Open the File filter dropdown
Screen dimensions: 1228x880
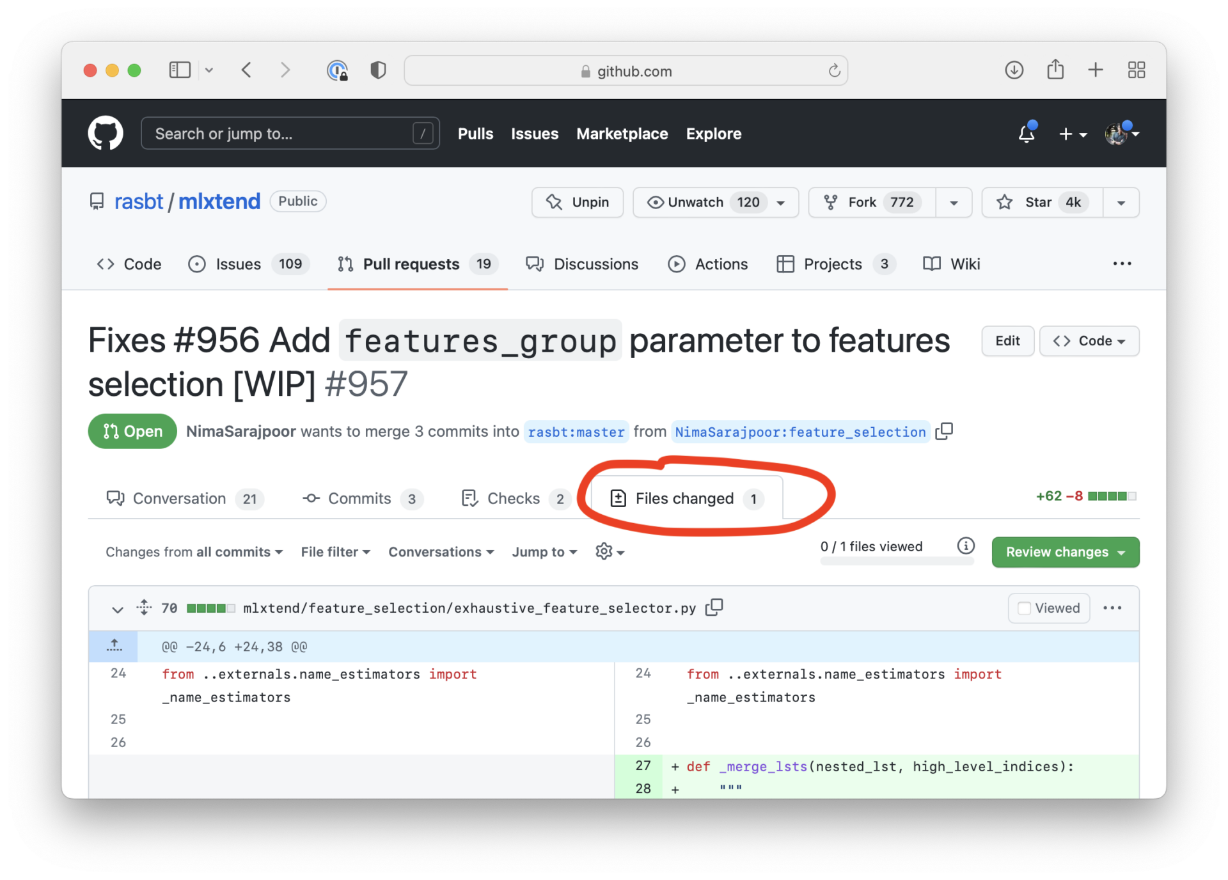[x=335, y=551]
